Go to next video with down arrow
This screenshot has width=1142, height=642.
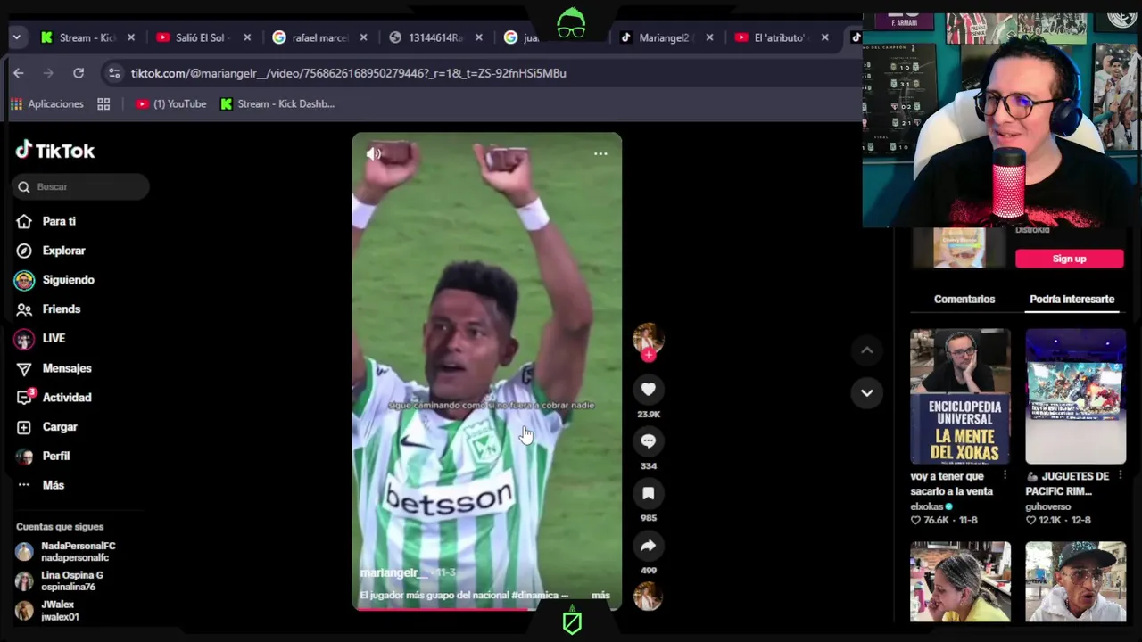(x=866, y=392)
